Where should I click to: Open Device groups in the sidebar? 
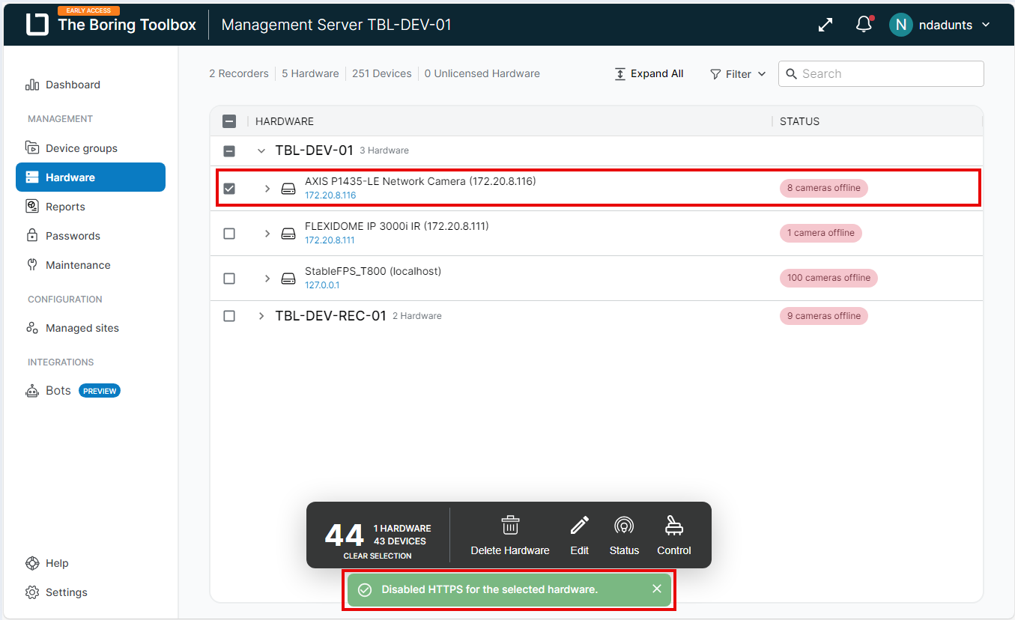(x=81, y=148)
